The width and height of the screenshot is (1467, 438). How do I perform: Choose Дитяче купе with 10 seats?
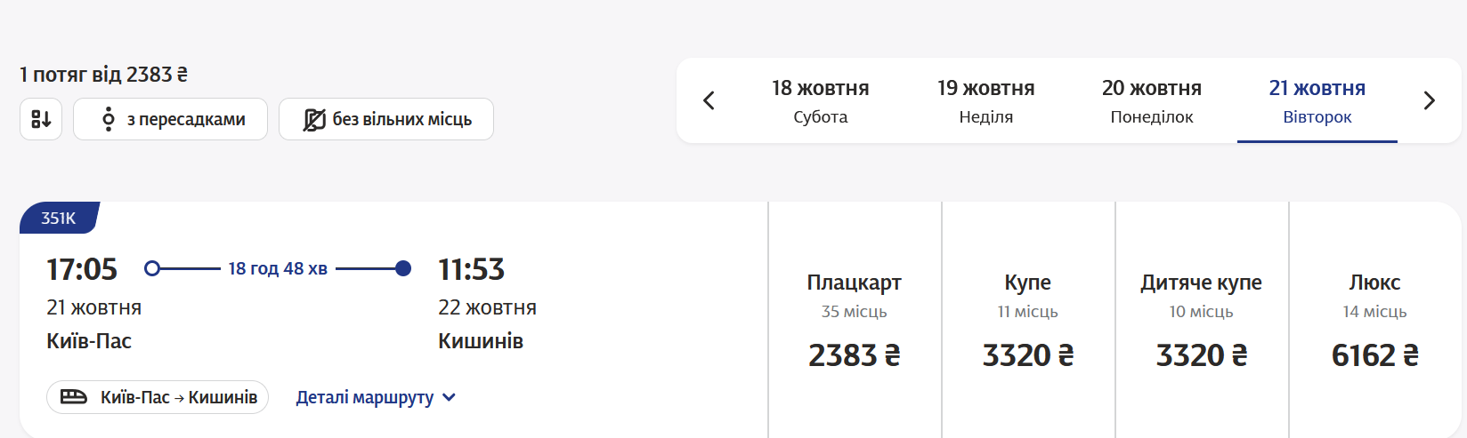(1201, 320)
